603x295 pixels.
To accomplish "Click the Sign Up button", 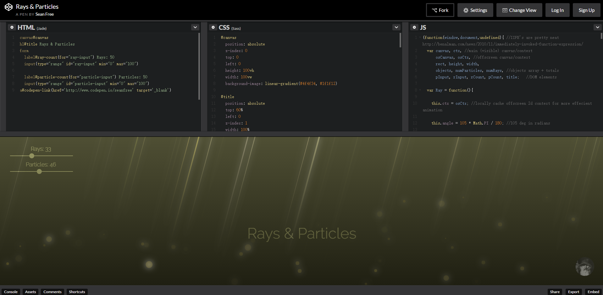I will tap(587, 10).
